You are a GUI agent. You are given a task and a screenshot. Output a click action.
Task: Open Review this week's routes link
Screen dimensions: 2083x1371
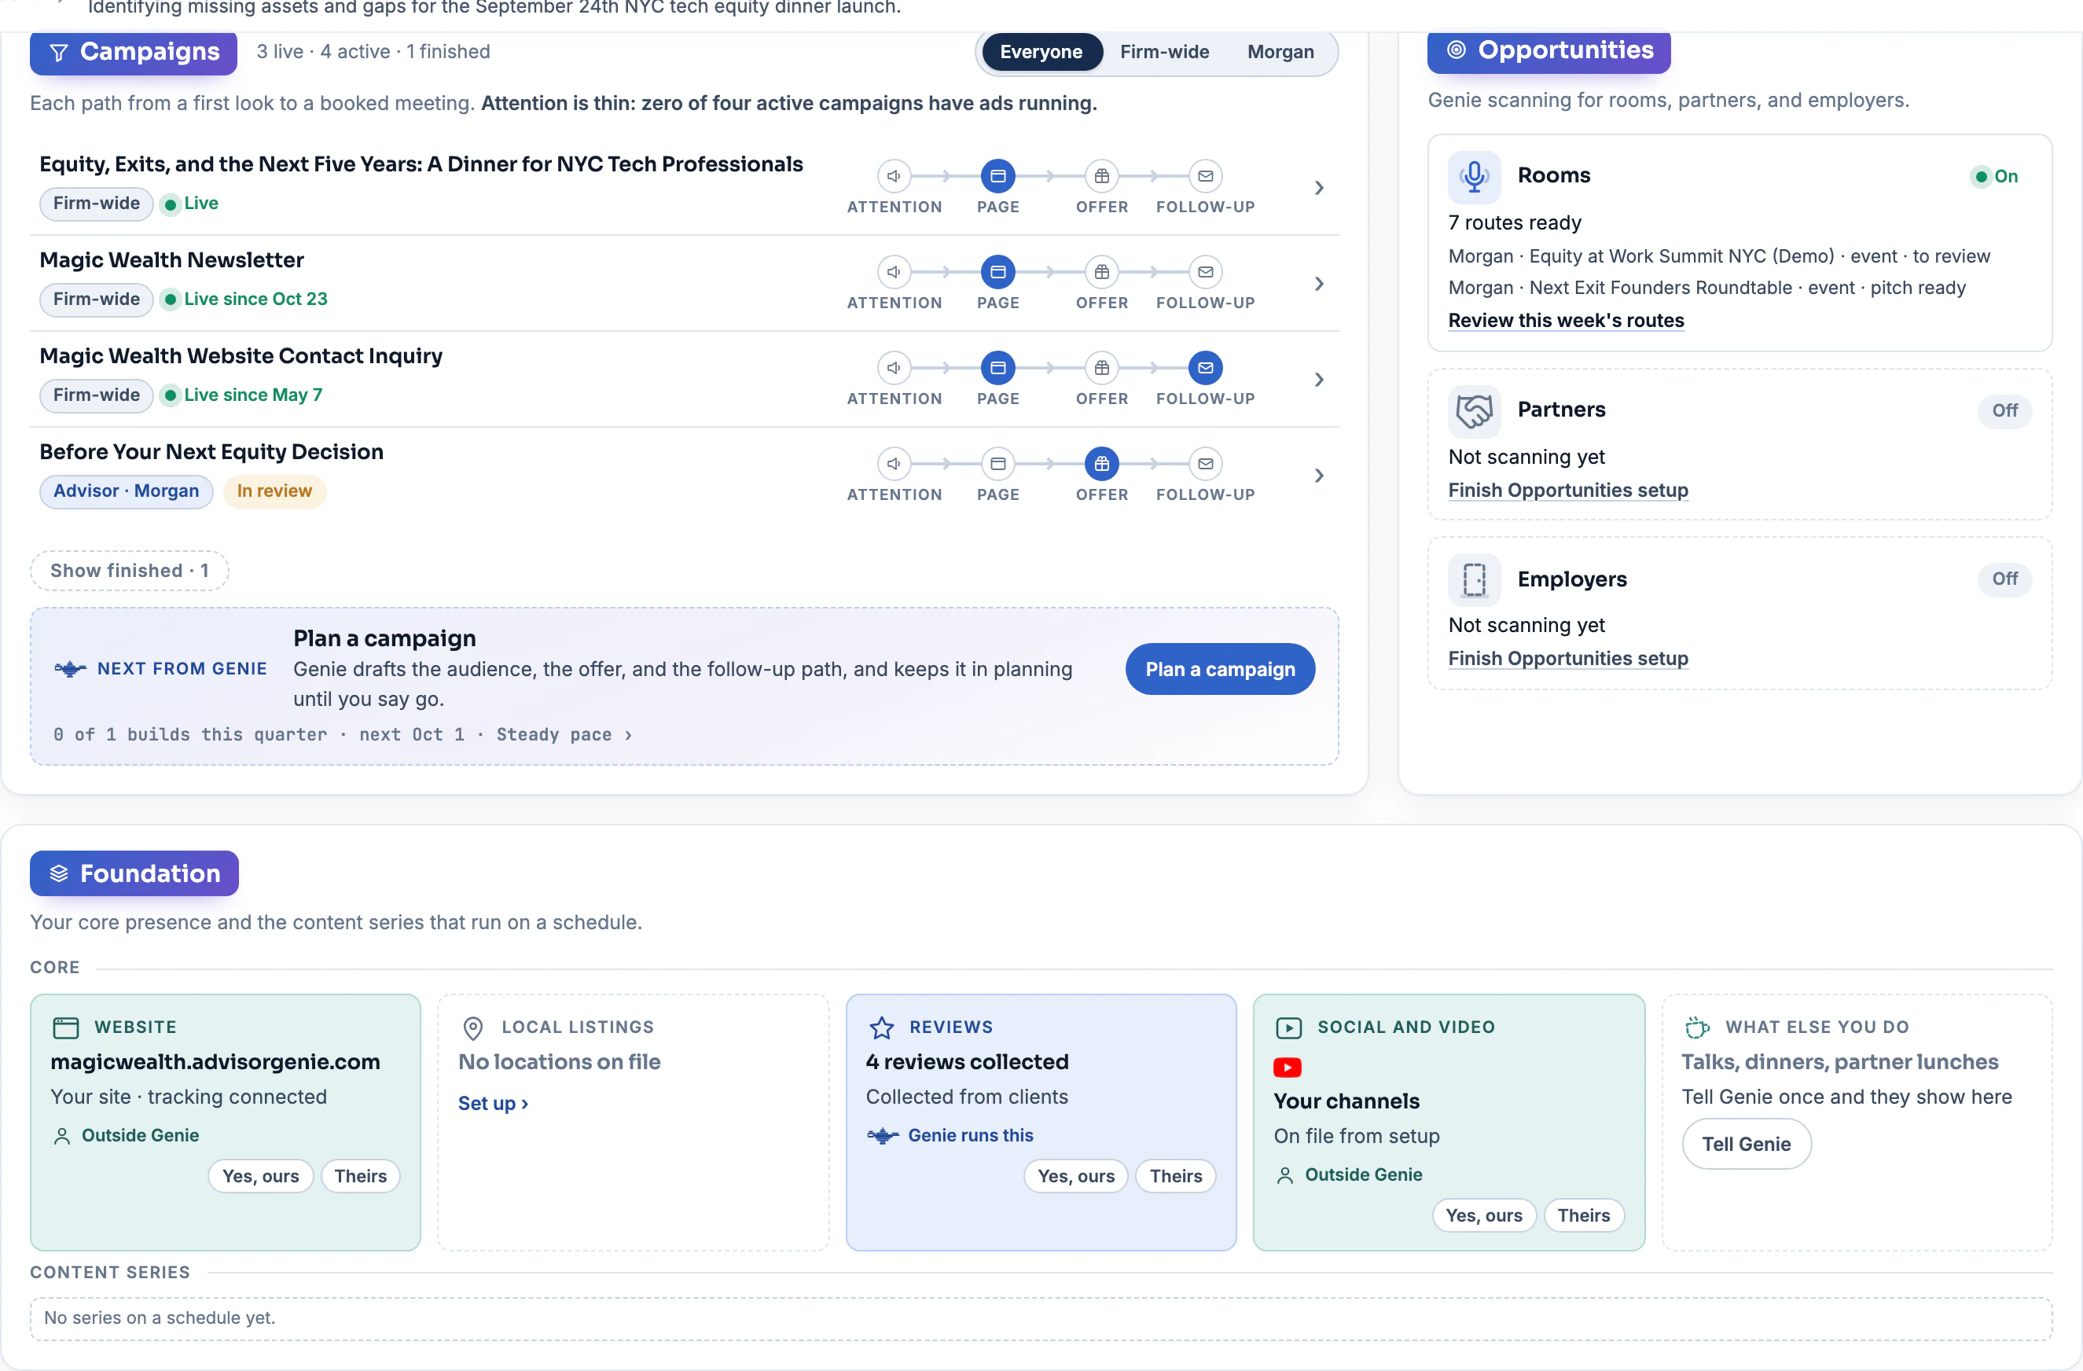click(1566, 321)
